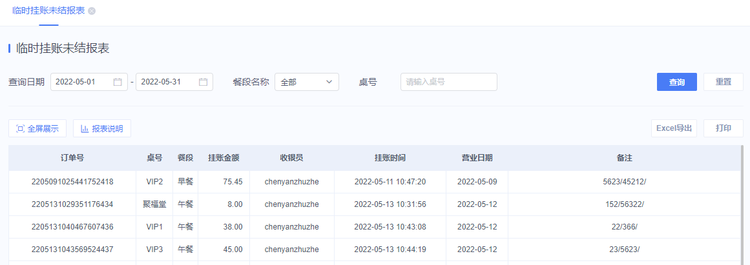Screen dimensions: 750x265
Task: Click the 挂账金额 column header
Action: point(224,158)
